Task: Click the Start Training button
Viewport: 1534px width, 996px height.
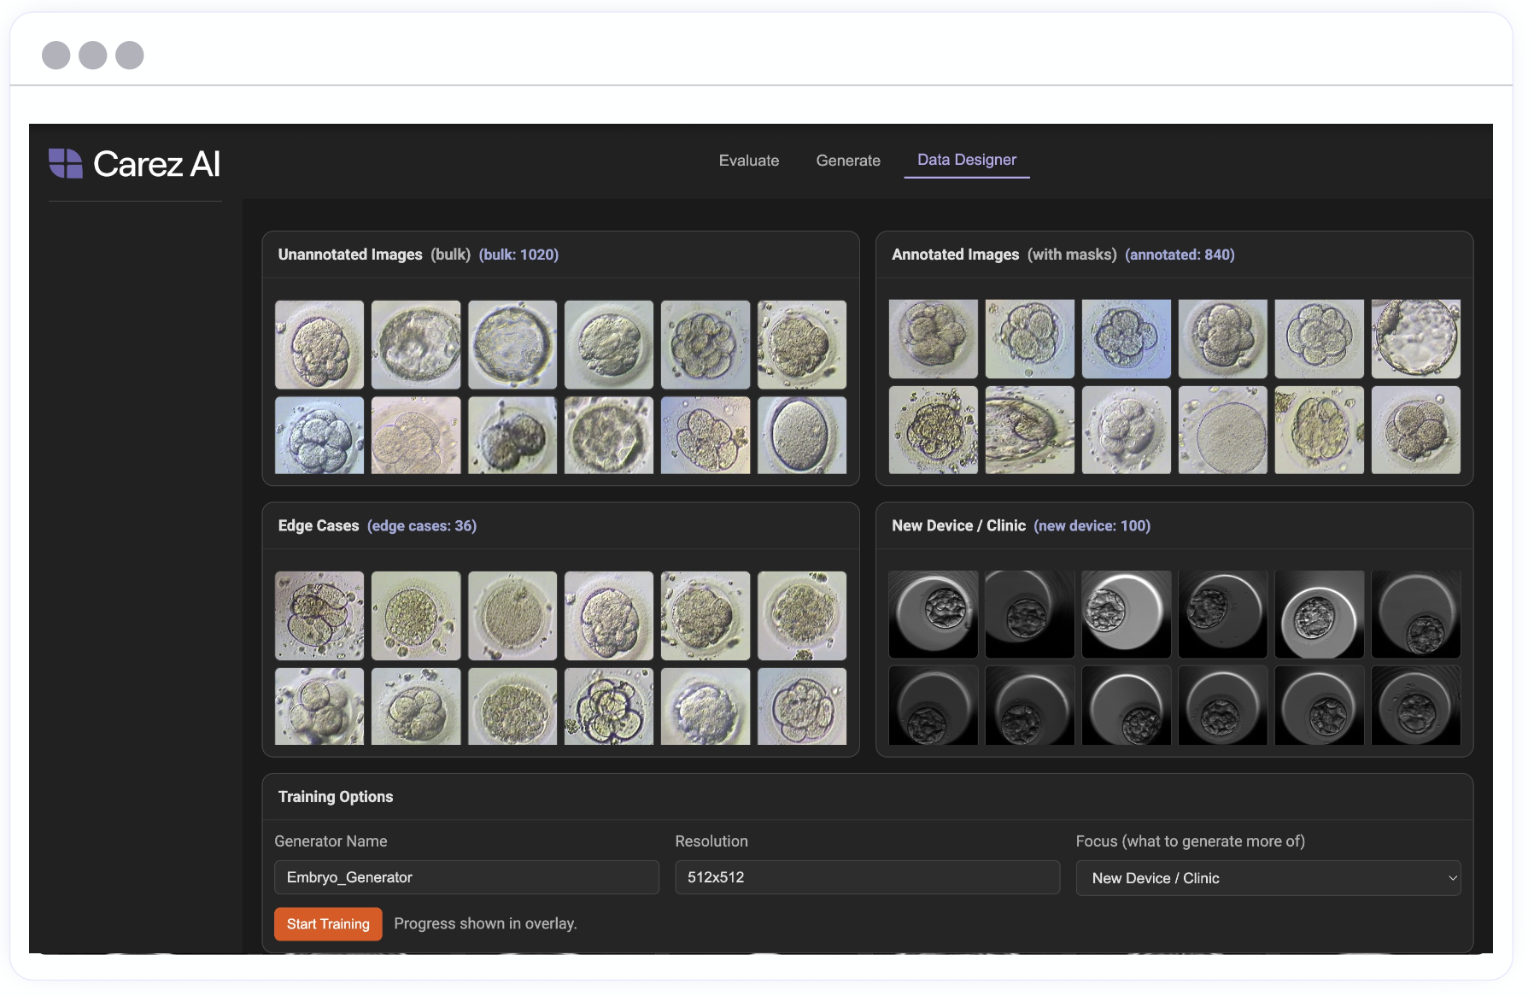Action: point(328,923)
